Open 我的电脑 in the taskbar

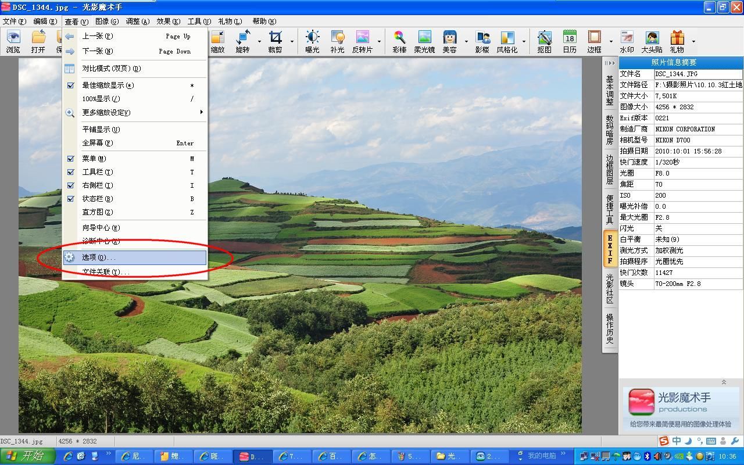[541, 456]
